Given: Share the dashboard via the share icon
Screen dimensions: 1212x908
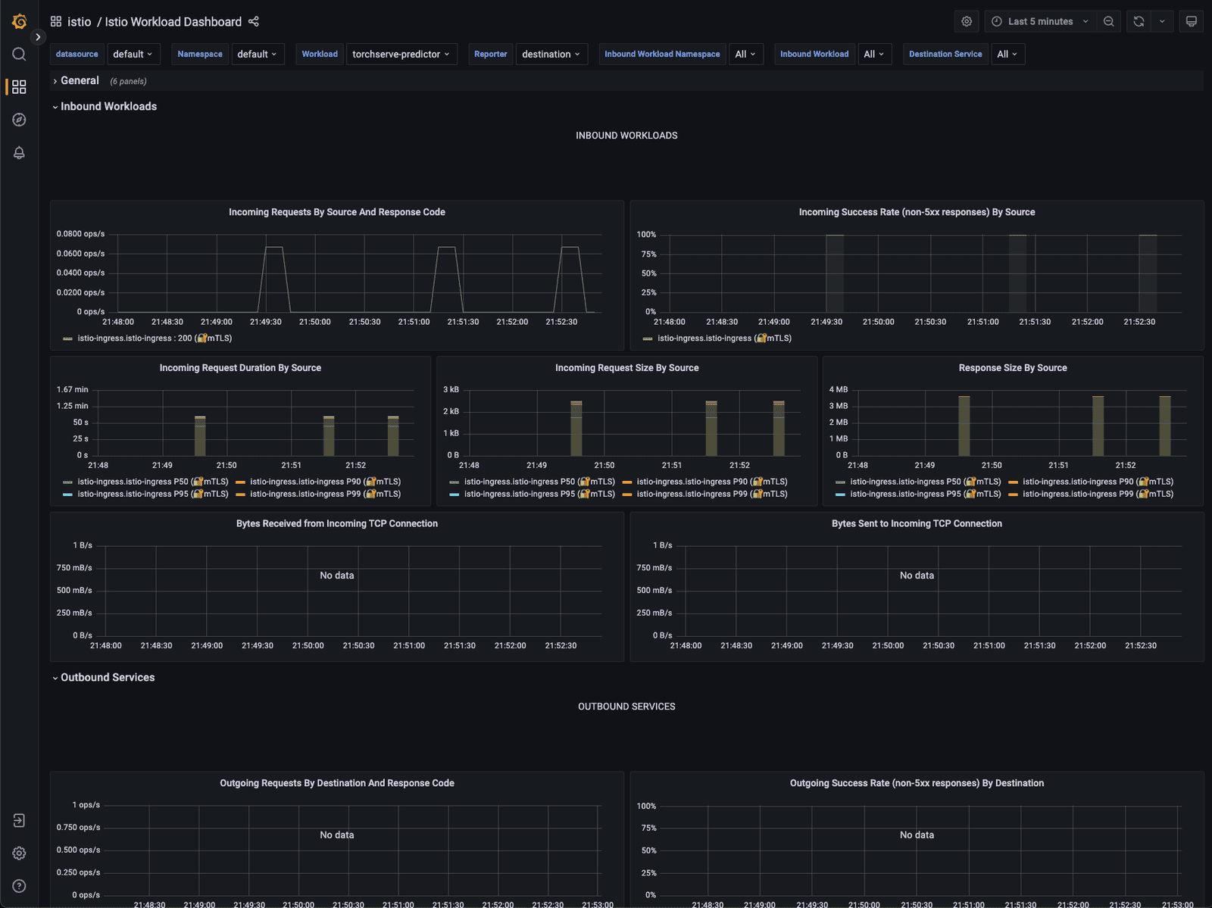Looking at the screenshot, I should [x=254, y=22].
